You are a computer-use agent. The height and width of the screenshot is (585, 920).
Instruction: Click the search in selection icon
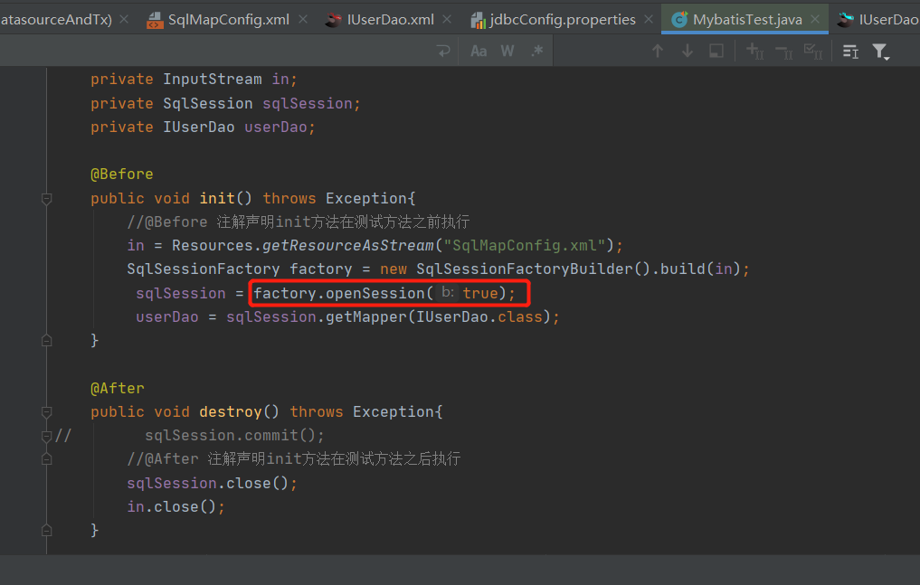click(850, 52)
